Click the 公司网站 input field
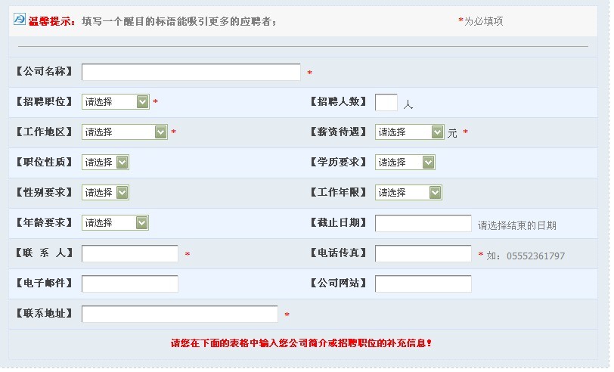Screen dimensions: 614x372 [x=423, y=284]
